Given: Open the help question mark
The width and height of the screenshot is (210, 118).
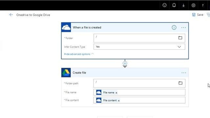Looking at the screenshot, I should pyautogui.click(x=203, y=5).
